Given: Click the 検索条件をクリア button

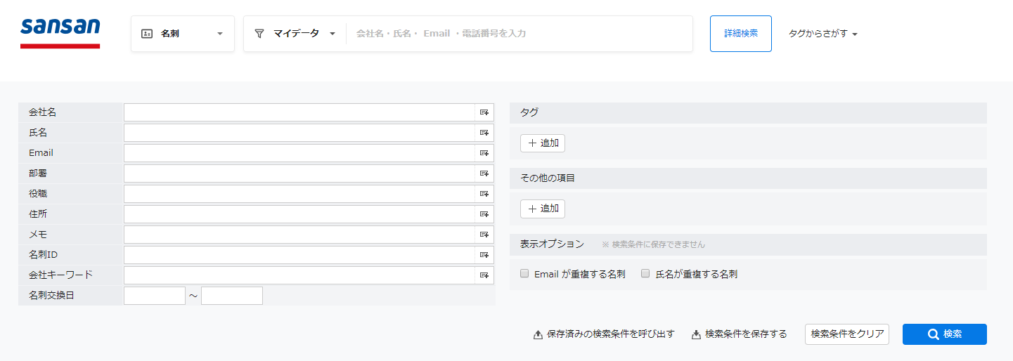Looking at the screenshot, I should pyautogui.click(x=847, y=334).
